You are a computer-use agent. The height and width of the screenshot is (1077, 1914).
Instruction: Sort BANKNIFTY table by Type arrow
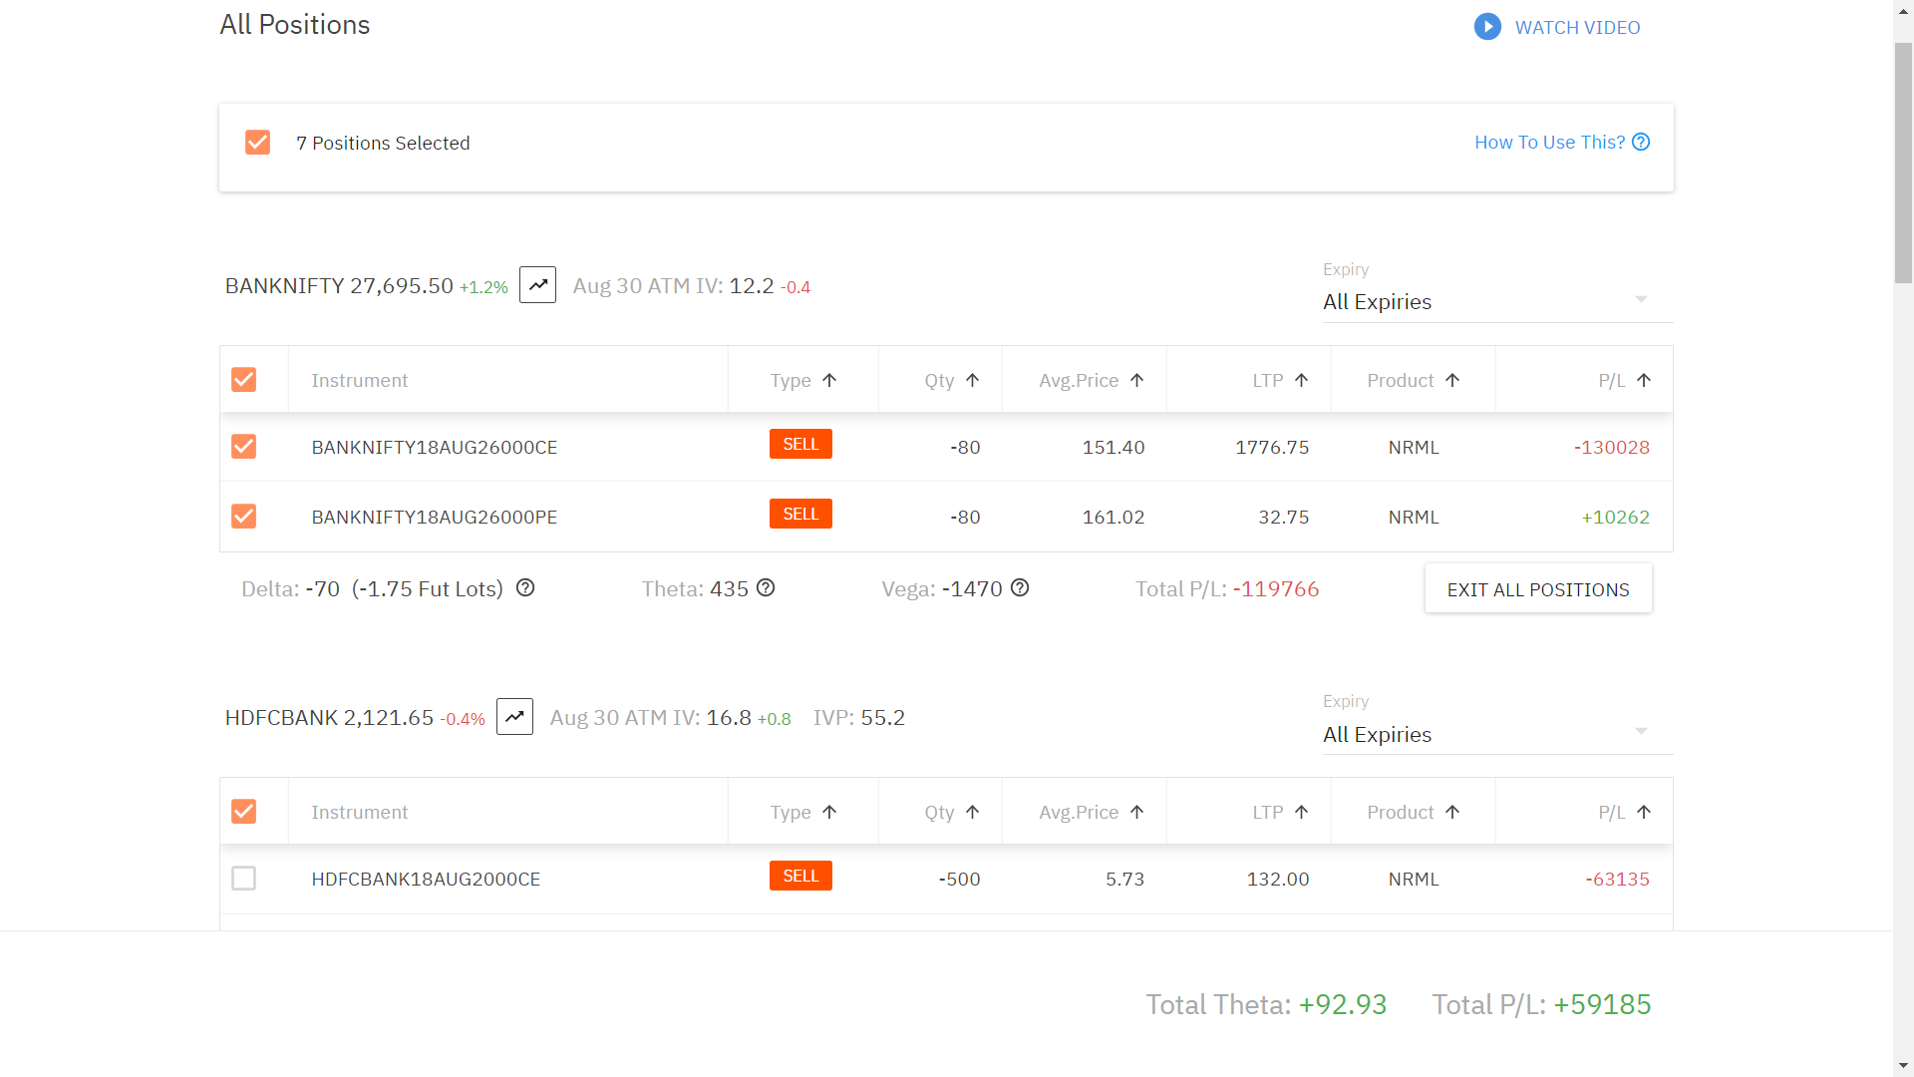click(x=829, y=380)
